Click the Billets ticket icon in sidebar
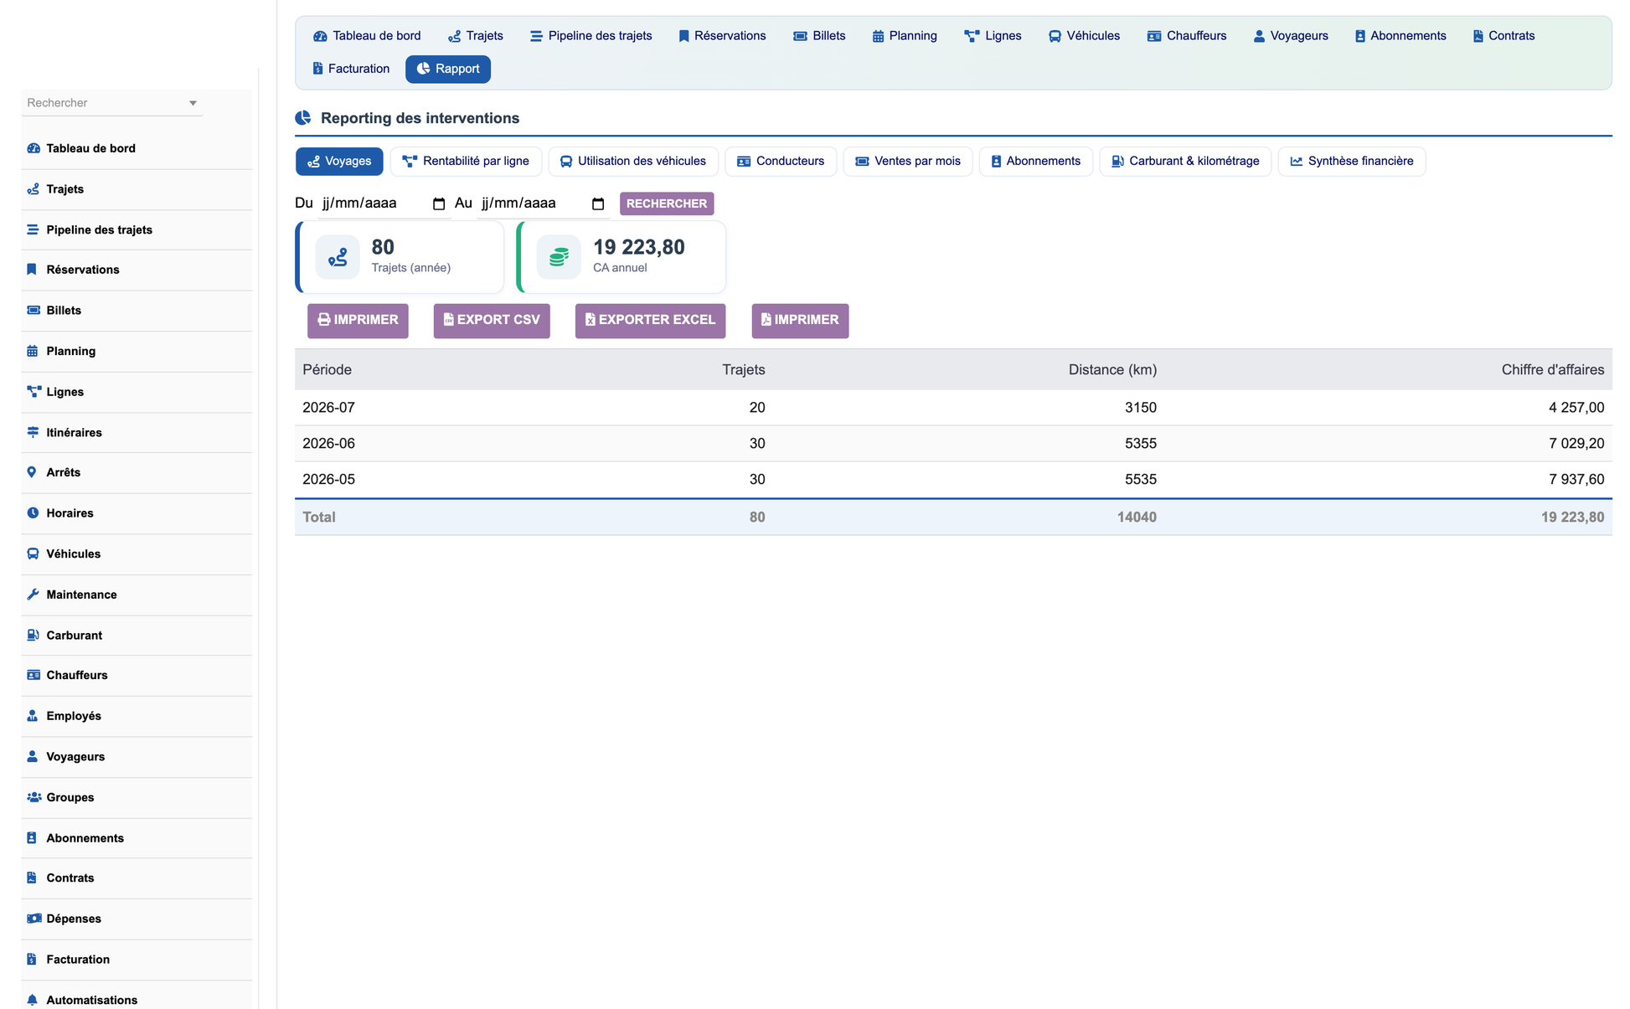 [34, 310]
